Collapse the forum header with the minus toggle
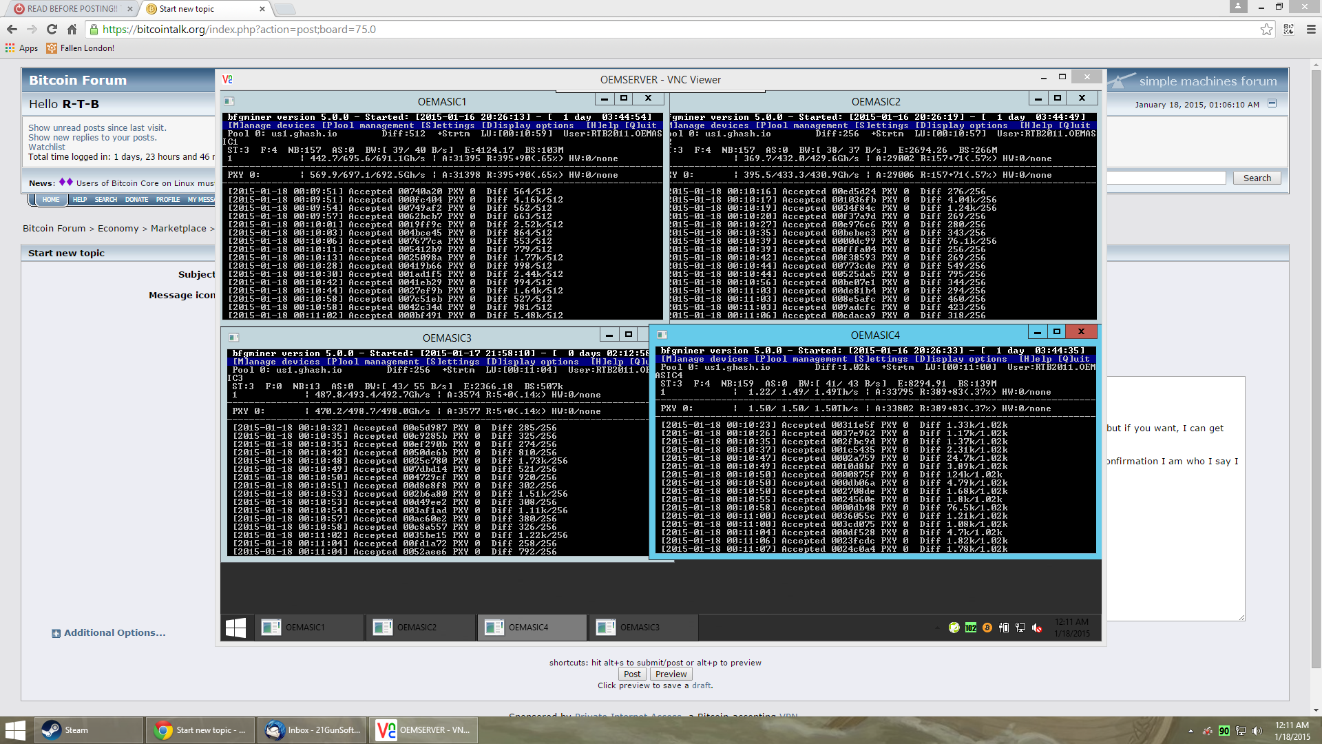 (x=1272, y=103)
